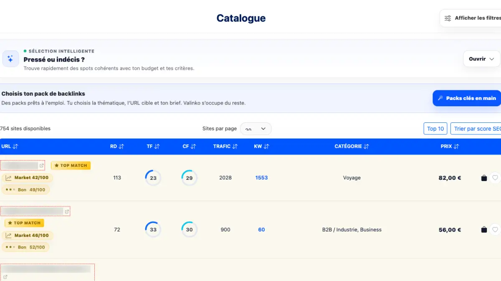Click the Bon 49/100 score badge
Screen dimensions: 501x281
tap(25, 190)
